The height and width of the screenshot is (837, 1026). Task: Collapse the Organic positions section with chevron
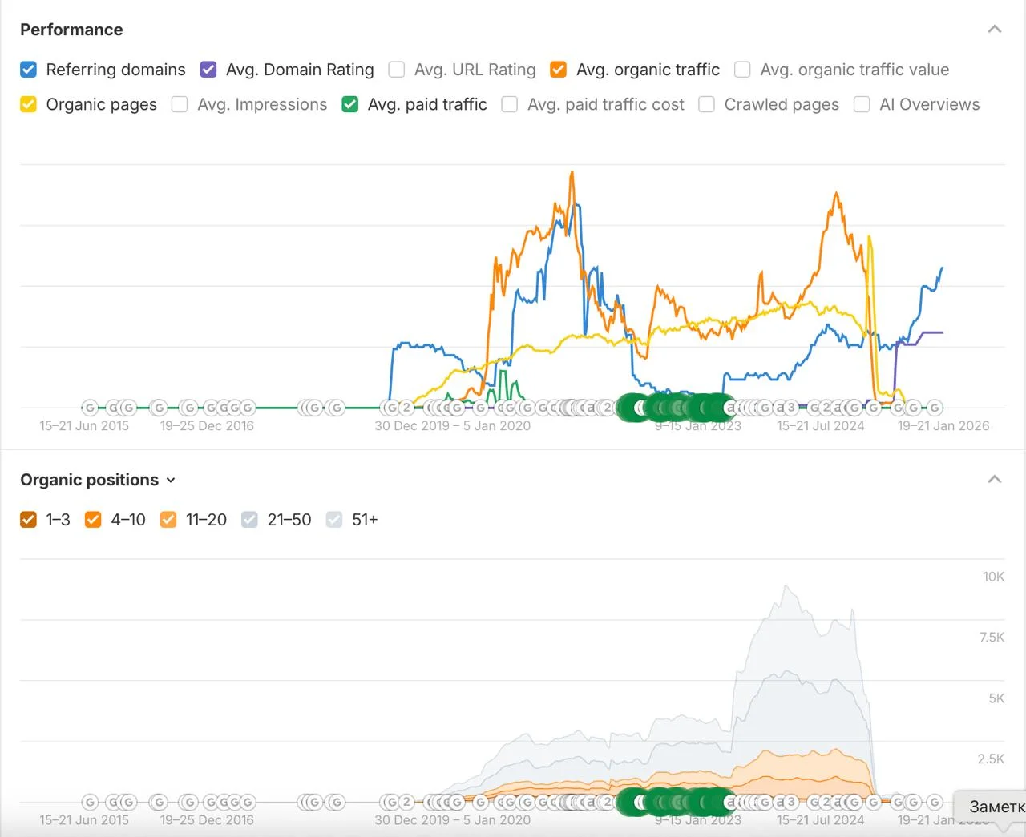995,480
